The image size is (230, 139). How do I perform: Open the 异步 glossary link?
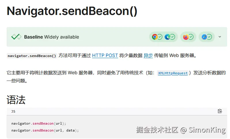[148, 56]
